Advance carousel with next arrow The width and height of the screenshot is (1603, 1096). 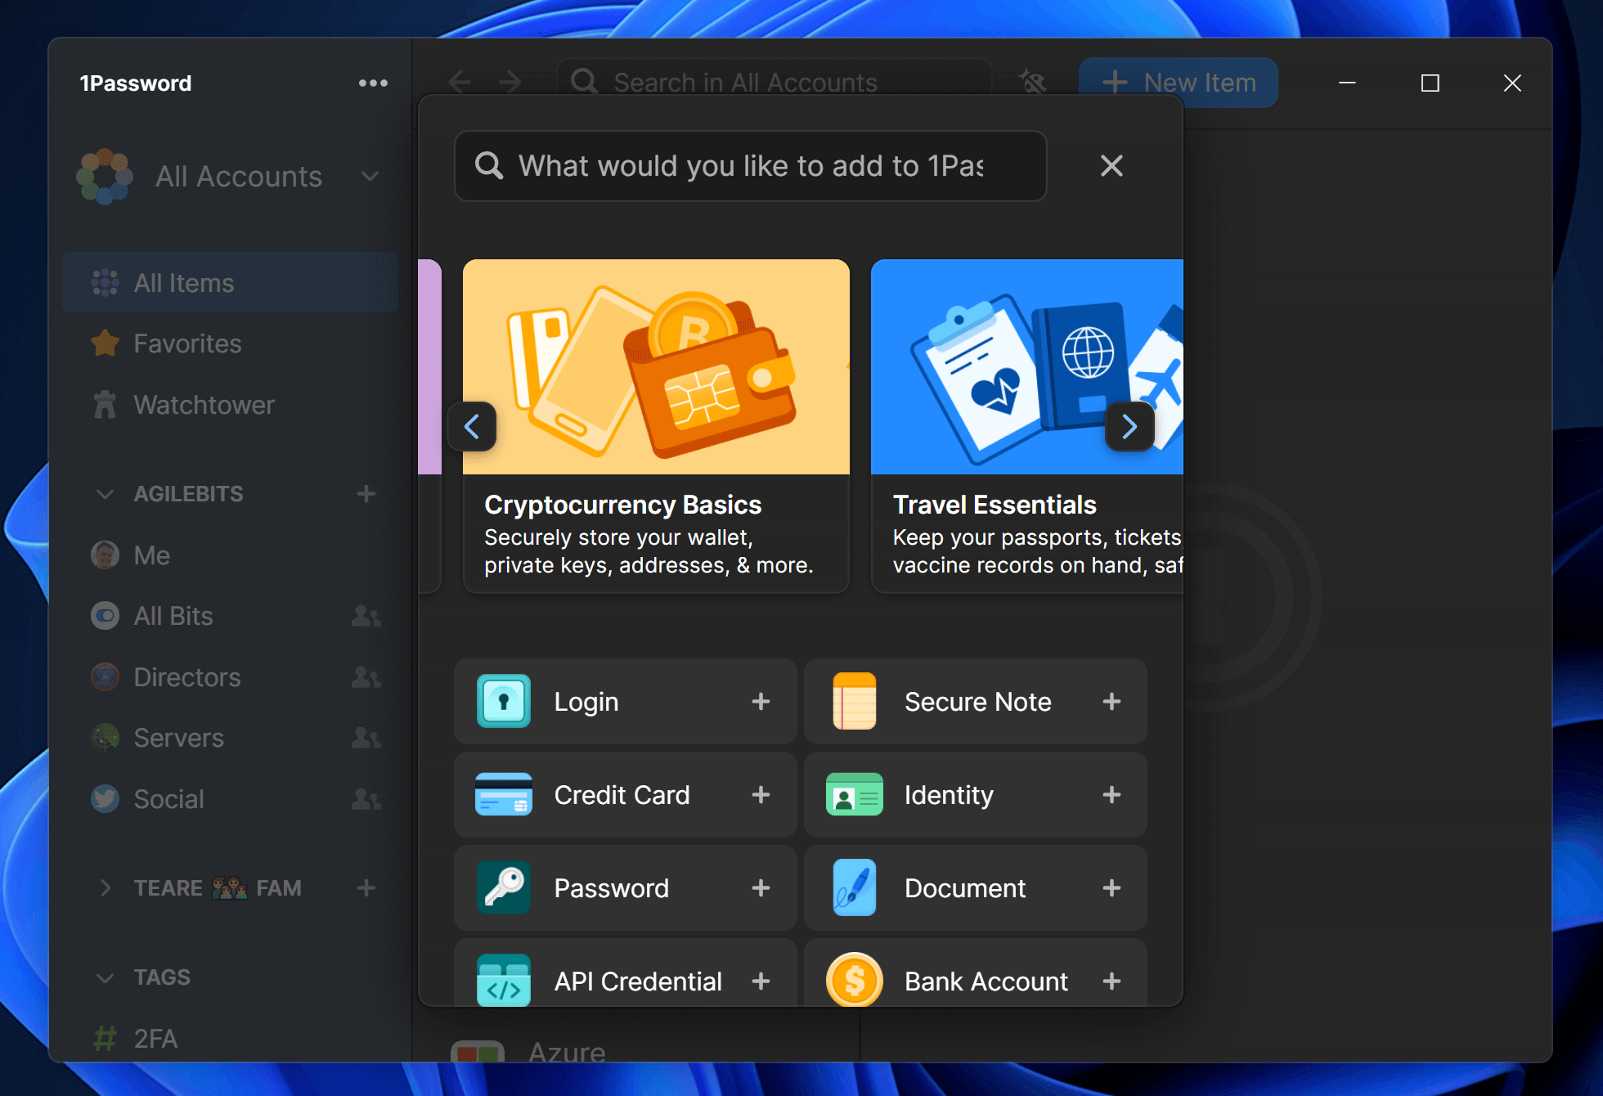click(x=1129, y=426)
